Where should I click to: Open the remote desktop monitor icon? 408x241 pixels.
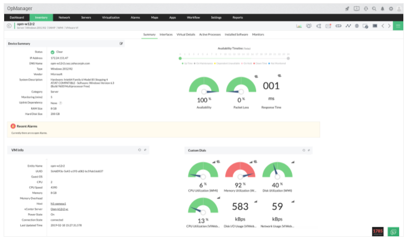click(365, 26)
